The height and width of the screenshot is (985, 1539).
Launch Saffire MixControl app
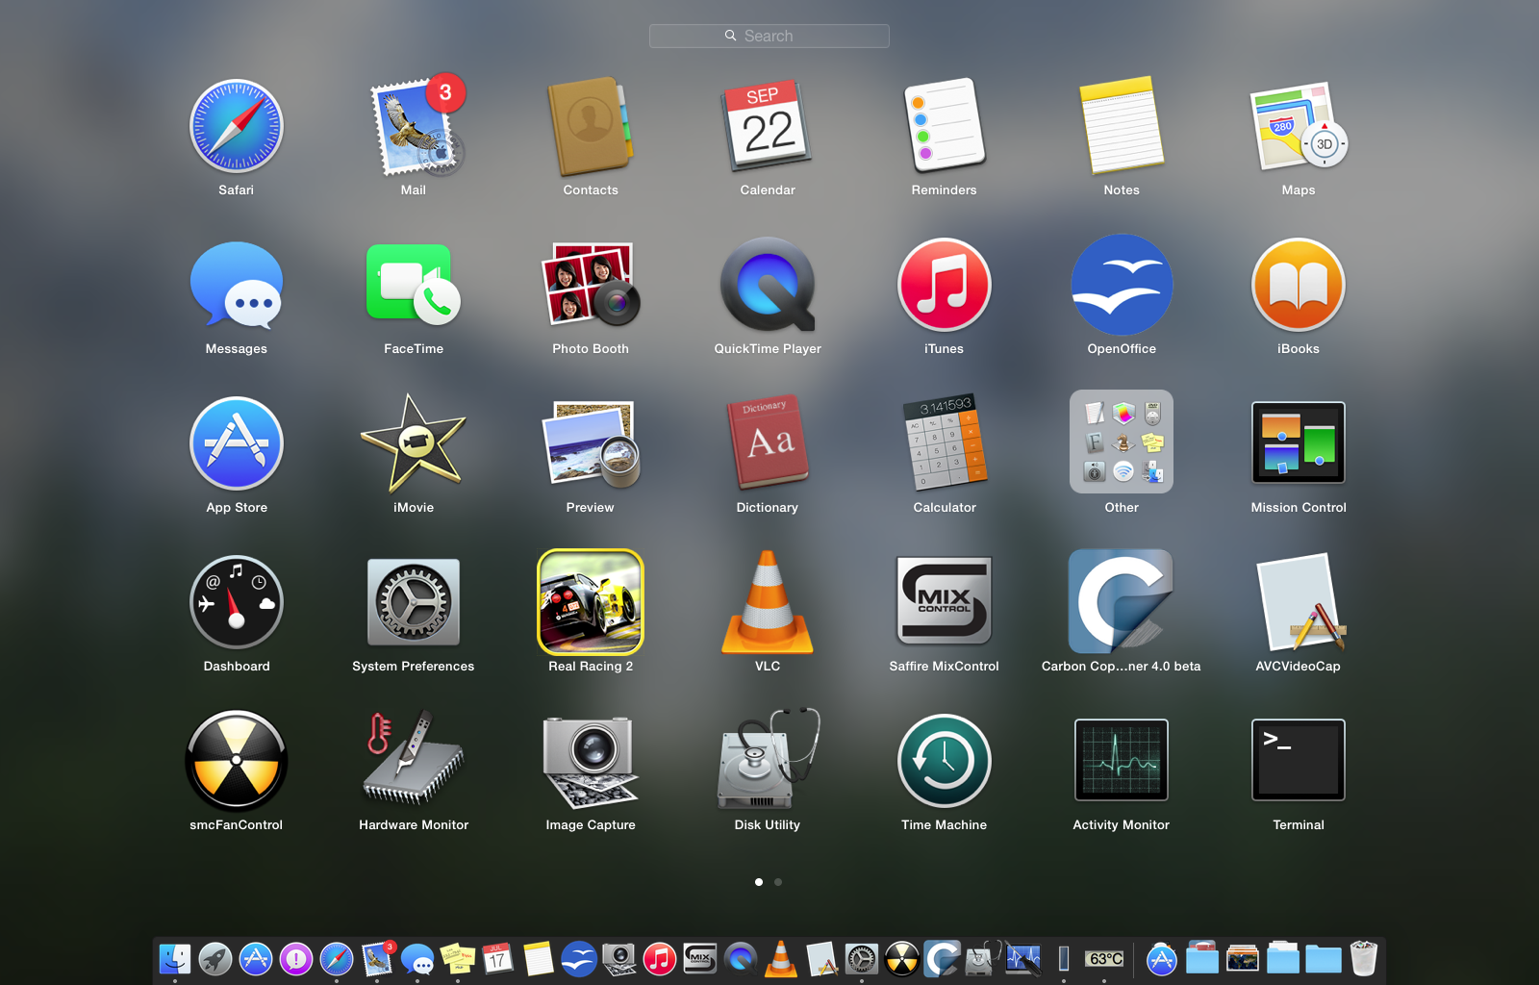pos(944,602)
